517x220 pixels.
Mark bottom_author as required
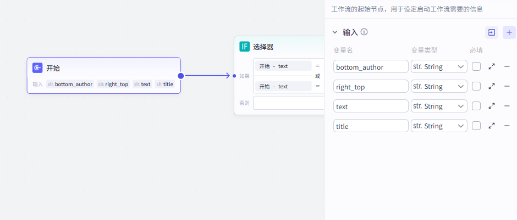[476, 66]
